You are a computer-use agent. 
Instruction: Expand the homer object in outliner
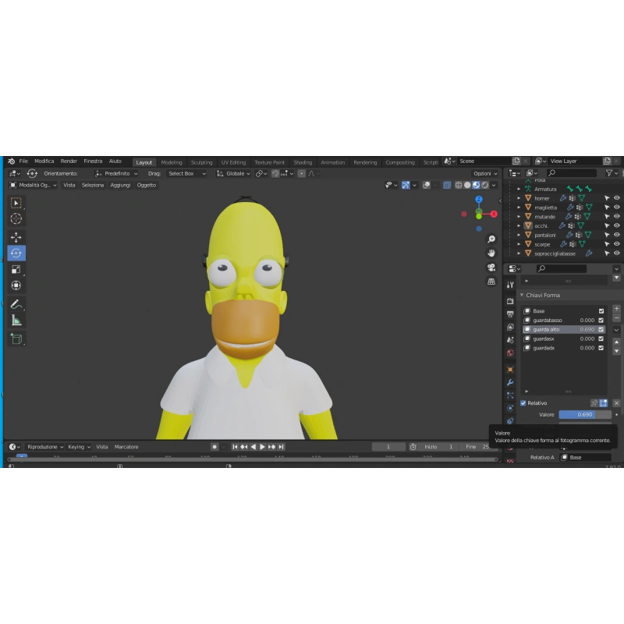[x=519, y=198]
